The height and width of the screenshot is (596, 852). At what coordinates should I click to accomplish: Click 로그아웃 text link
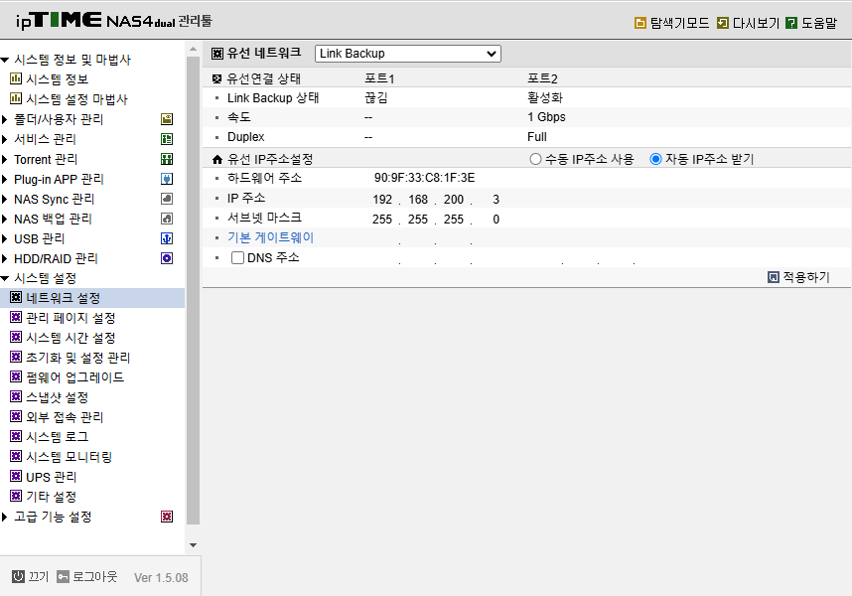point(94,576)
